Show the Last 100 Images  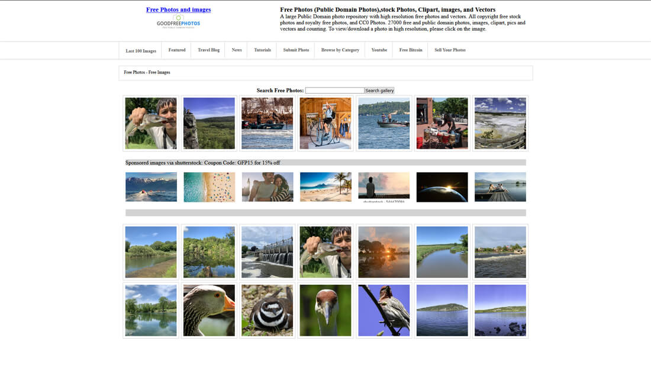coord(141,50)
